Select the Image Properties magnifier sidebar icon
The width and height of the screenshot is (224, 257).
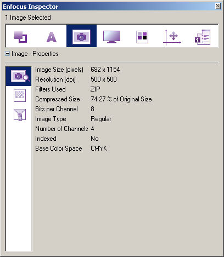(x=19, y=76)
